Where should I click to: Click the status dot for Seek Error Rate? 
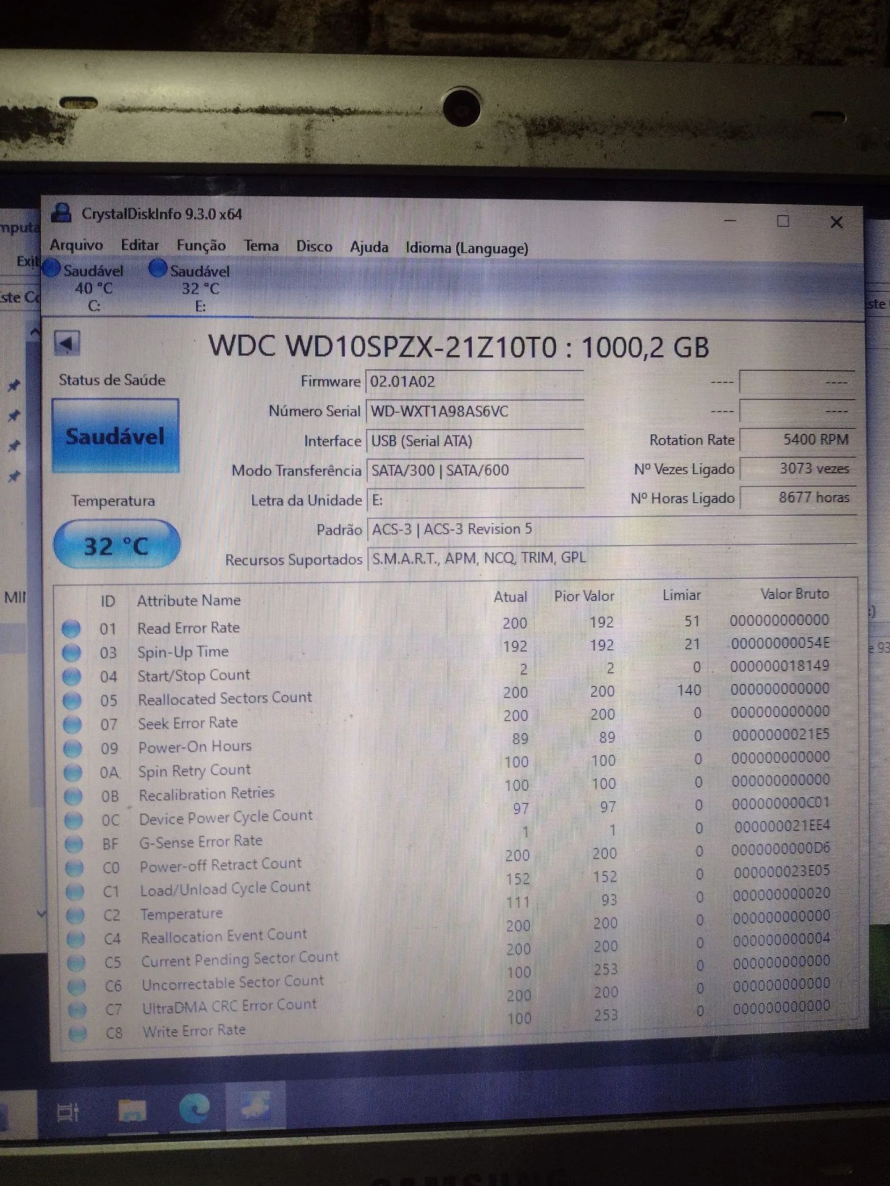click(x=72, y=724)
